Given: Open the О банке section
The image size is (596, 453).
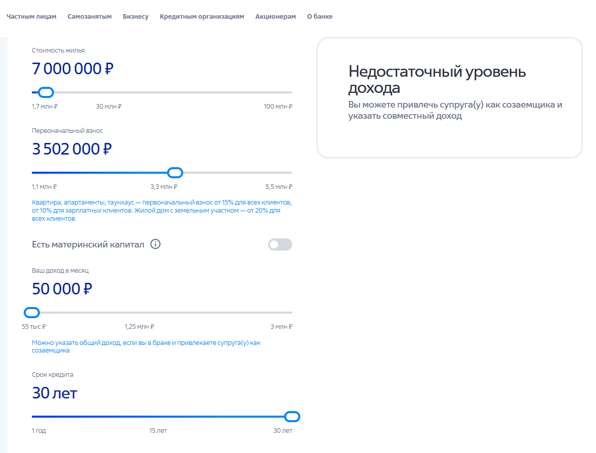Looking at the screenshot, I should click(x=319, y=16).
